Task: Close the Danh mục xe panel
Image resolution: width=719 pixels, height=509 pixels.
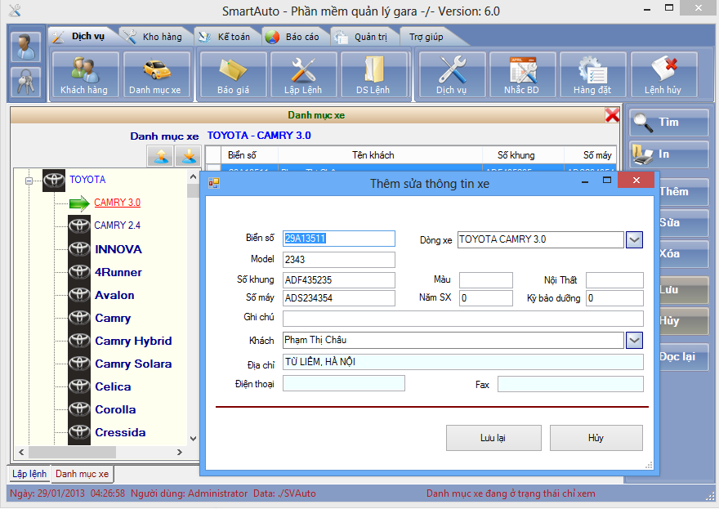Action: (612, 115)
